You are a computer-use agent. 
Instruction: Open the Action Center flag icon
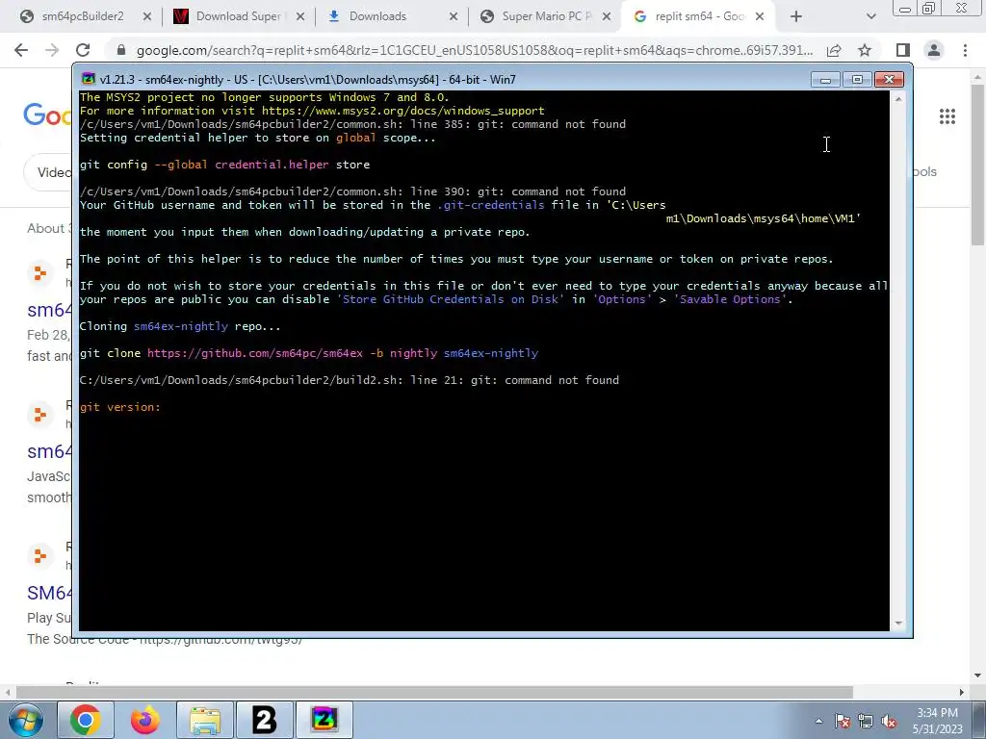[x=843, y=721]
